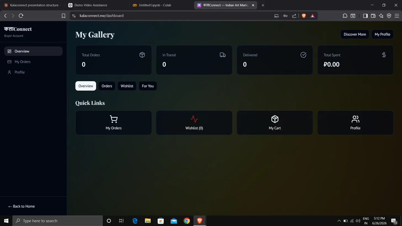Image resolution: width=402 pixels, height=226 pixels.
Task: Switch to the Orders tab
Action: (x=107, y=86)
